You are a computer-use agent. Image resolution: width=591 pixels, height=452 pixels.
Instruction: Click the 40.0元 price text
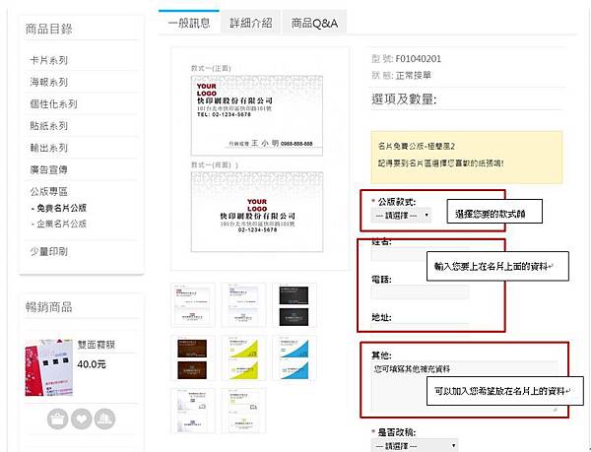(x=92, y=364)
